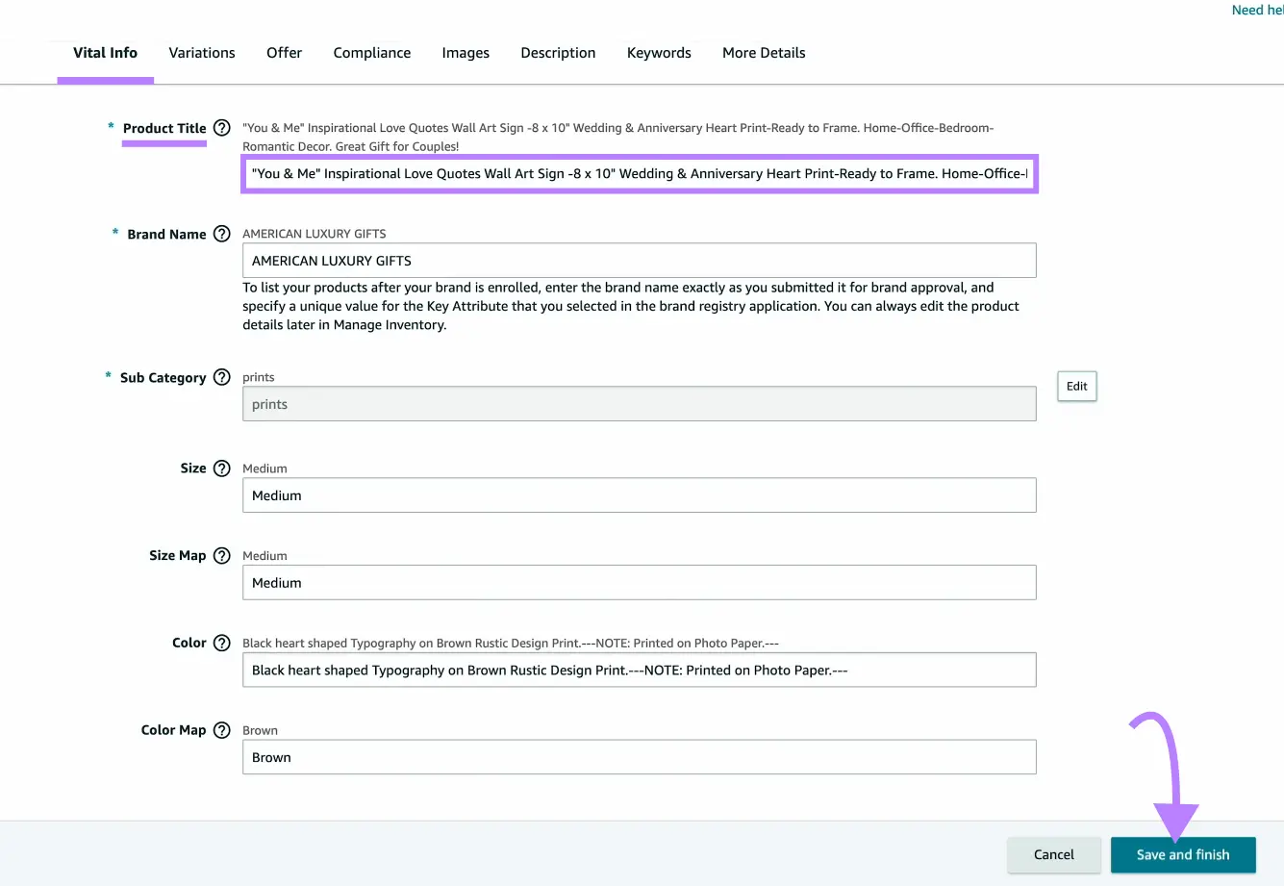
Task: Click the Color Map text field
Action: coord(640,757)
